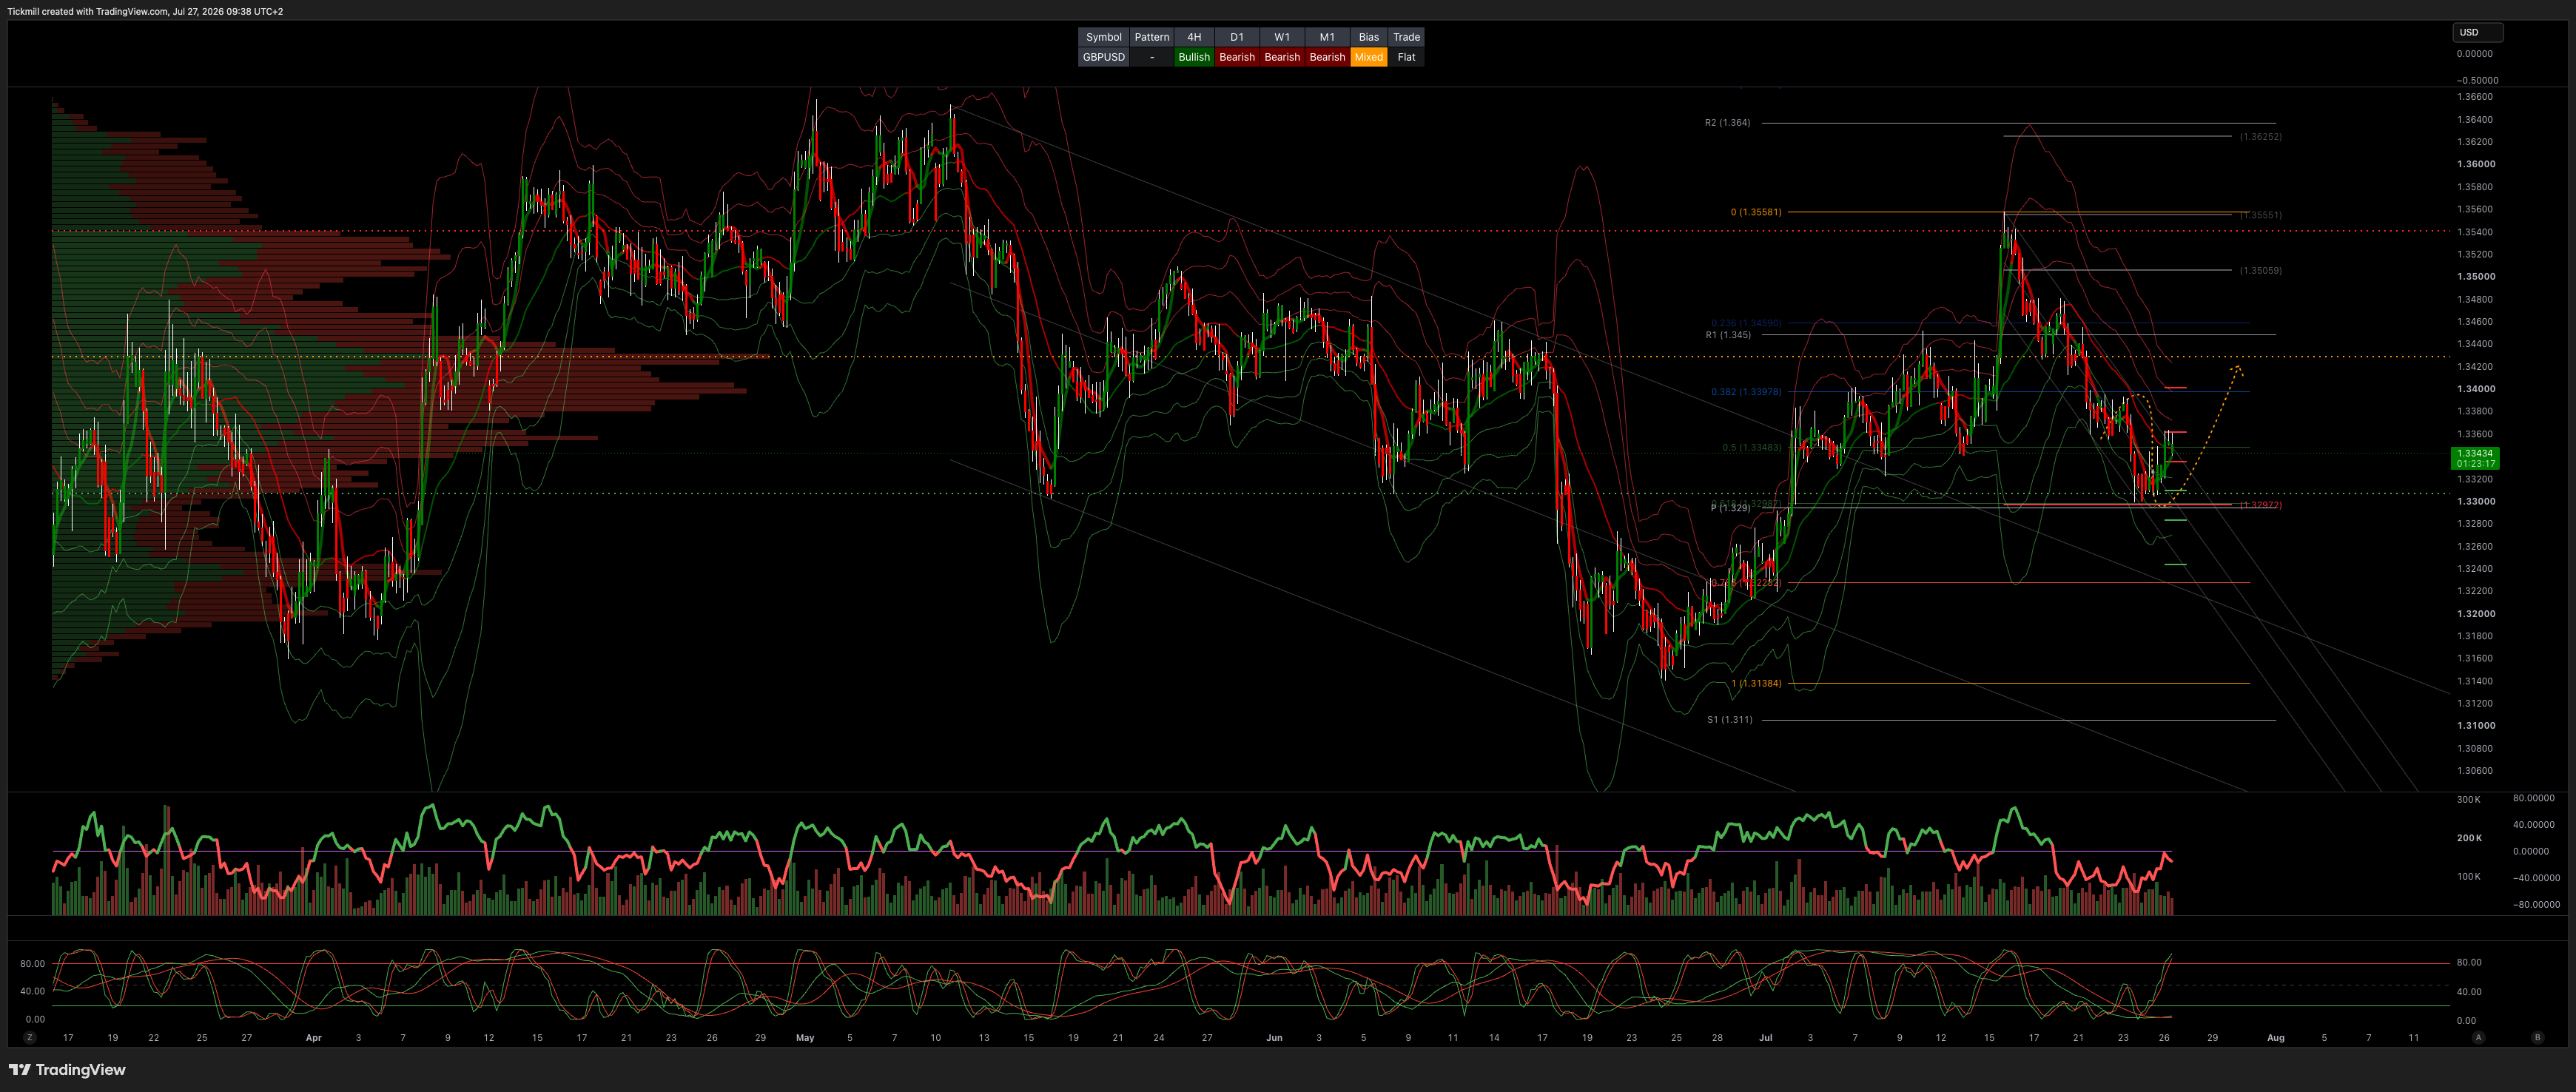This screenshot has width=2576, height=1092.
Task: Click the R2 (1.364) pivot label
Action: tap(1727, 123)
